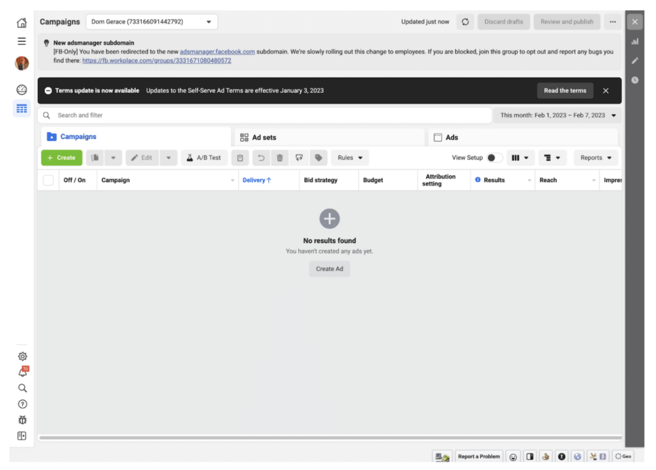The image size is (656, 470).
Task: Click the Geo button in bottom bar
Action: click(x=623, y=457)
